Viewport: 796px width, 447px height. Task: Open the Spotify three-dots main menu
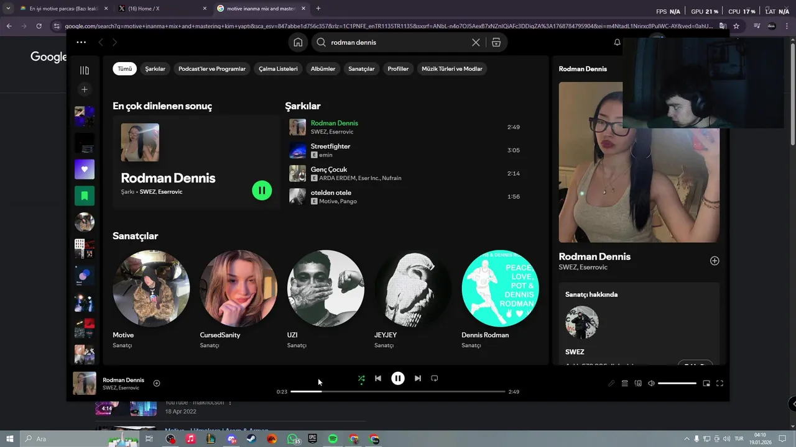click(x=81, y=42)
